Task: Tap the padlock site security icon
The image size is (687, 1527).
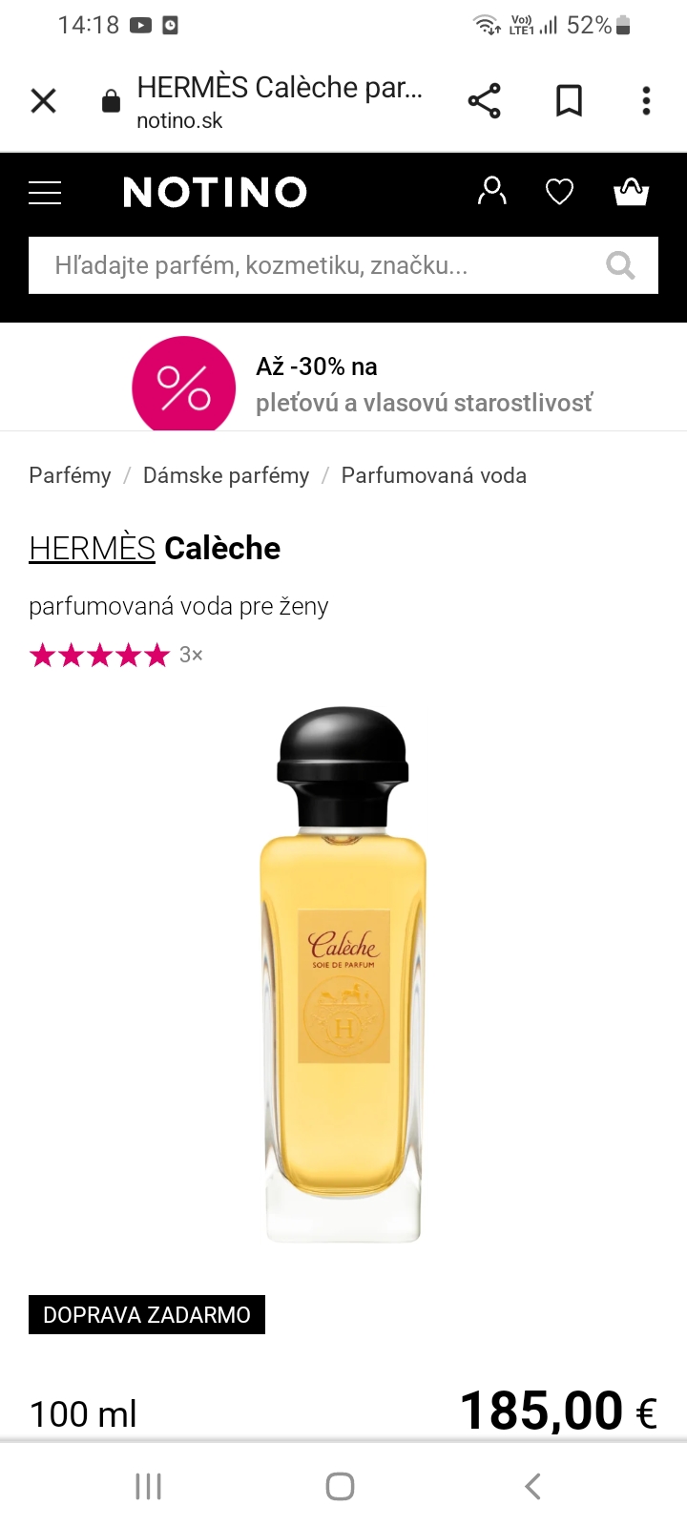Action: [x=112, y=101]
